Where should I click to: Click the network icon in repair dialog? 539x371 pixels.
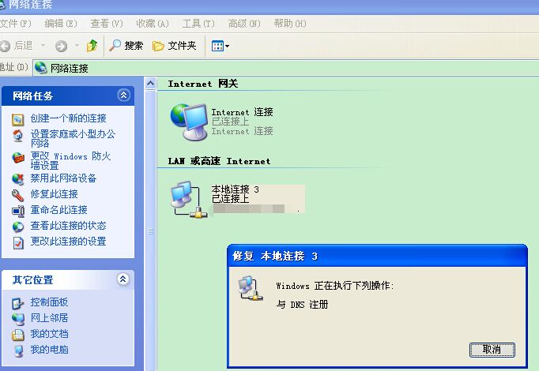point(251,288)
